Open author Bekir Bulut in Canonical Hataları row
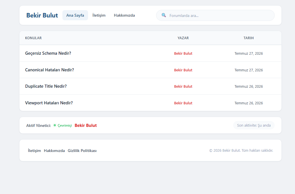 183,70
